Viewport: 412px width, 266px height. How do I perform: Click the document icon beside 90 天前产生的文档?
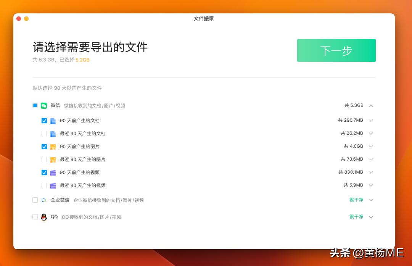point(53,120)
